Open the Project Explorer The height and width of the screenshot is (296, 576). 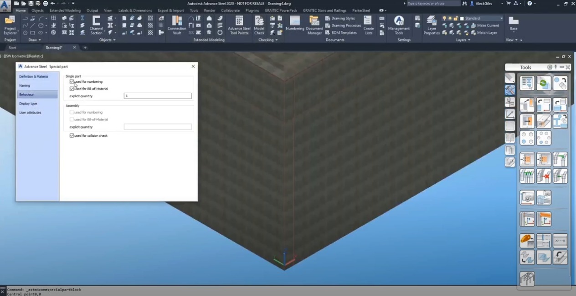(10, 25)
